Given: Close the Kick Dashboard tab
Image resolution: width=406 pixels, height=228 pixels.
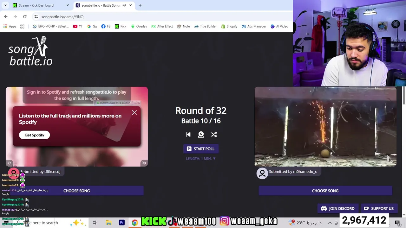Looking at the screenshot, I should tap(68, 5).
